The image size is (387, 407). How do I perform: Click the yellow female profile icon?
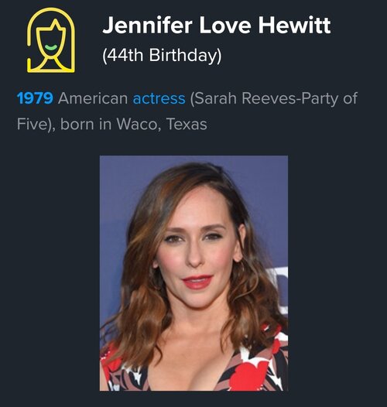51,40
